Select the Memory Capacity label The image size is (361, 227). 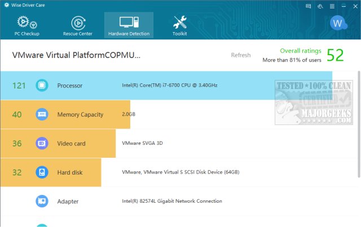(80, 114)
